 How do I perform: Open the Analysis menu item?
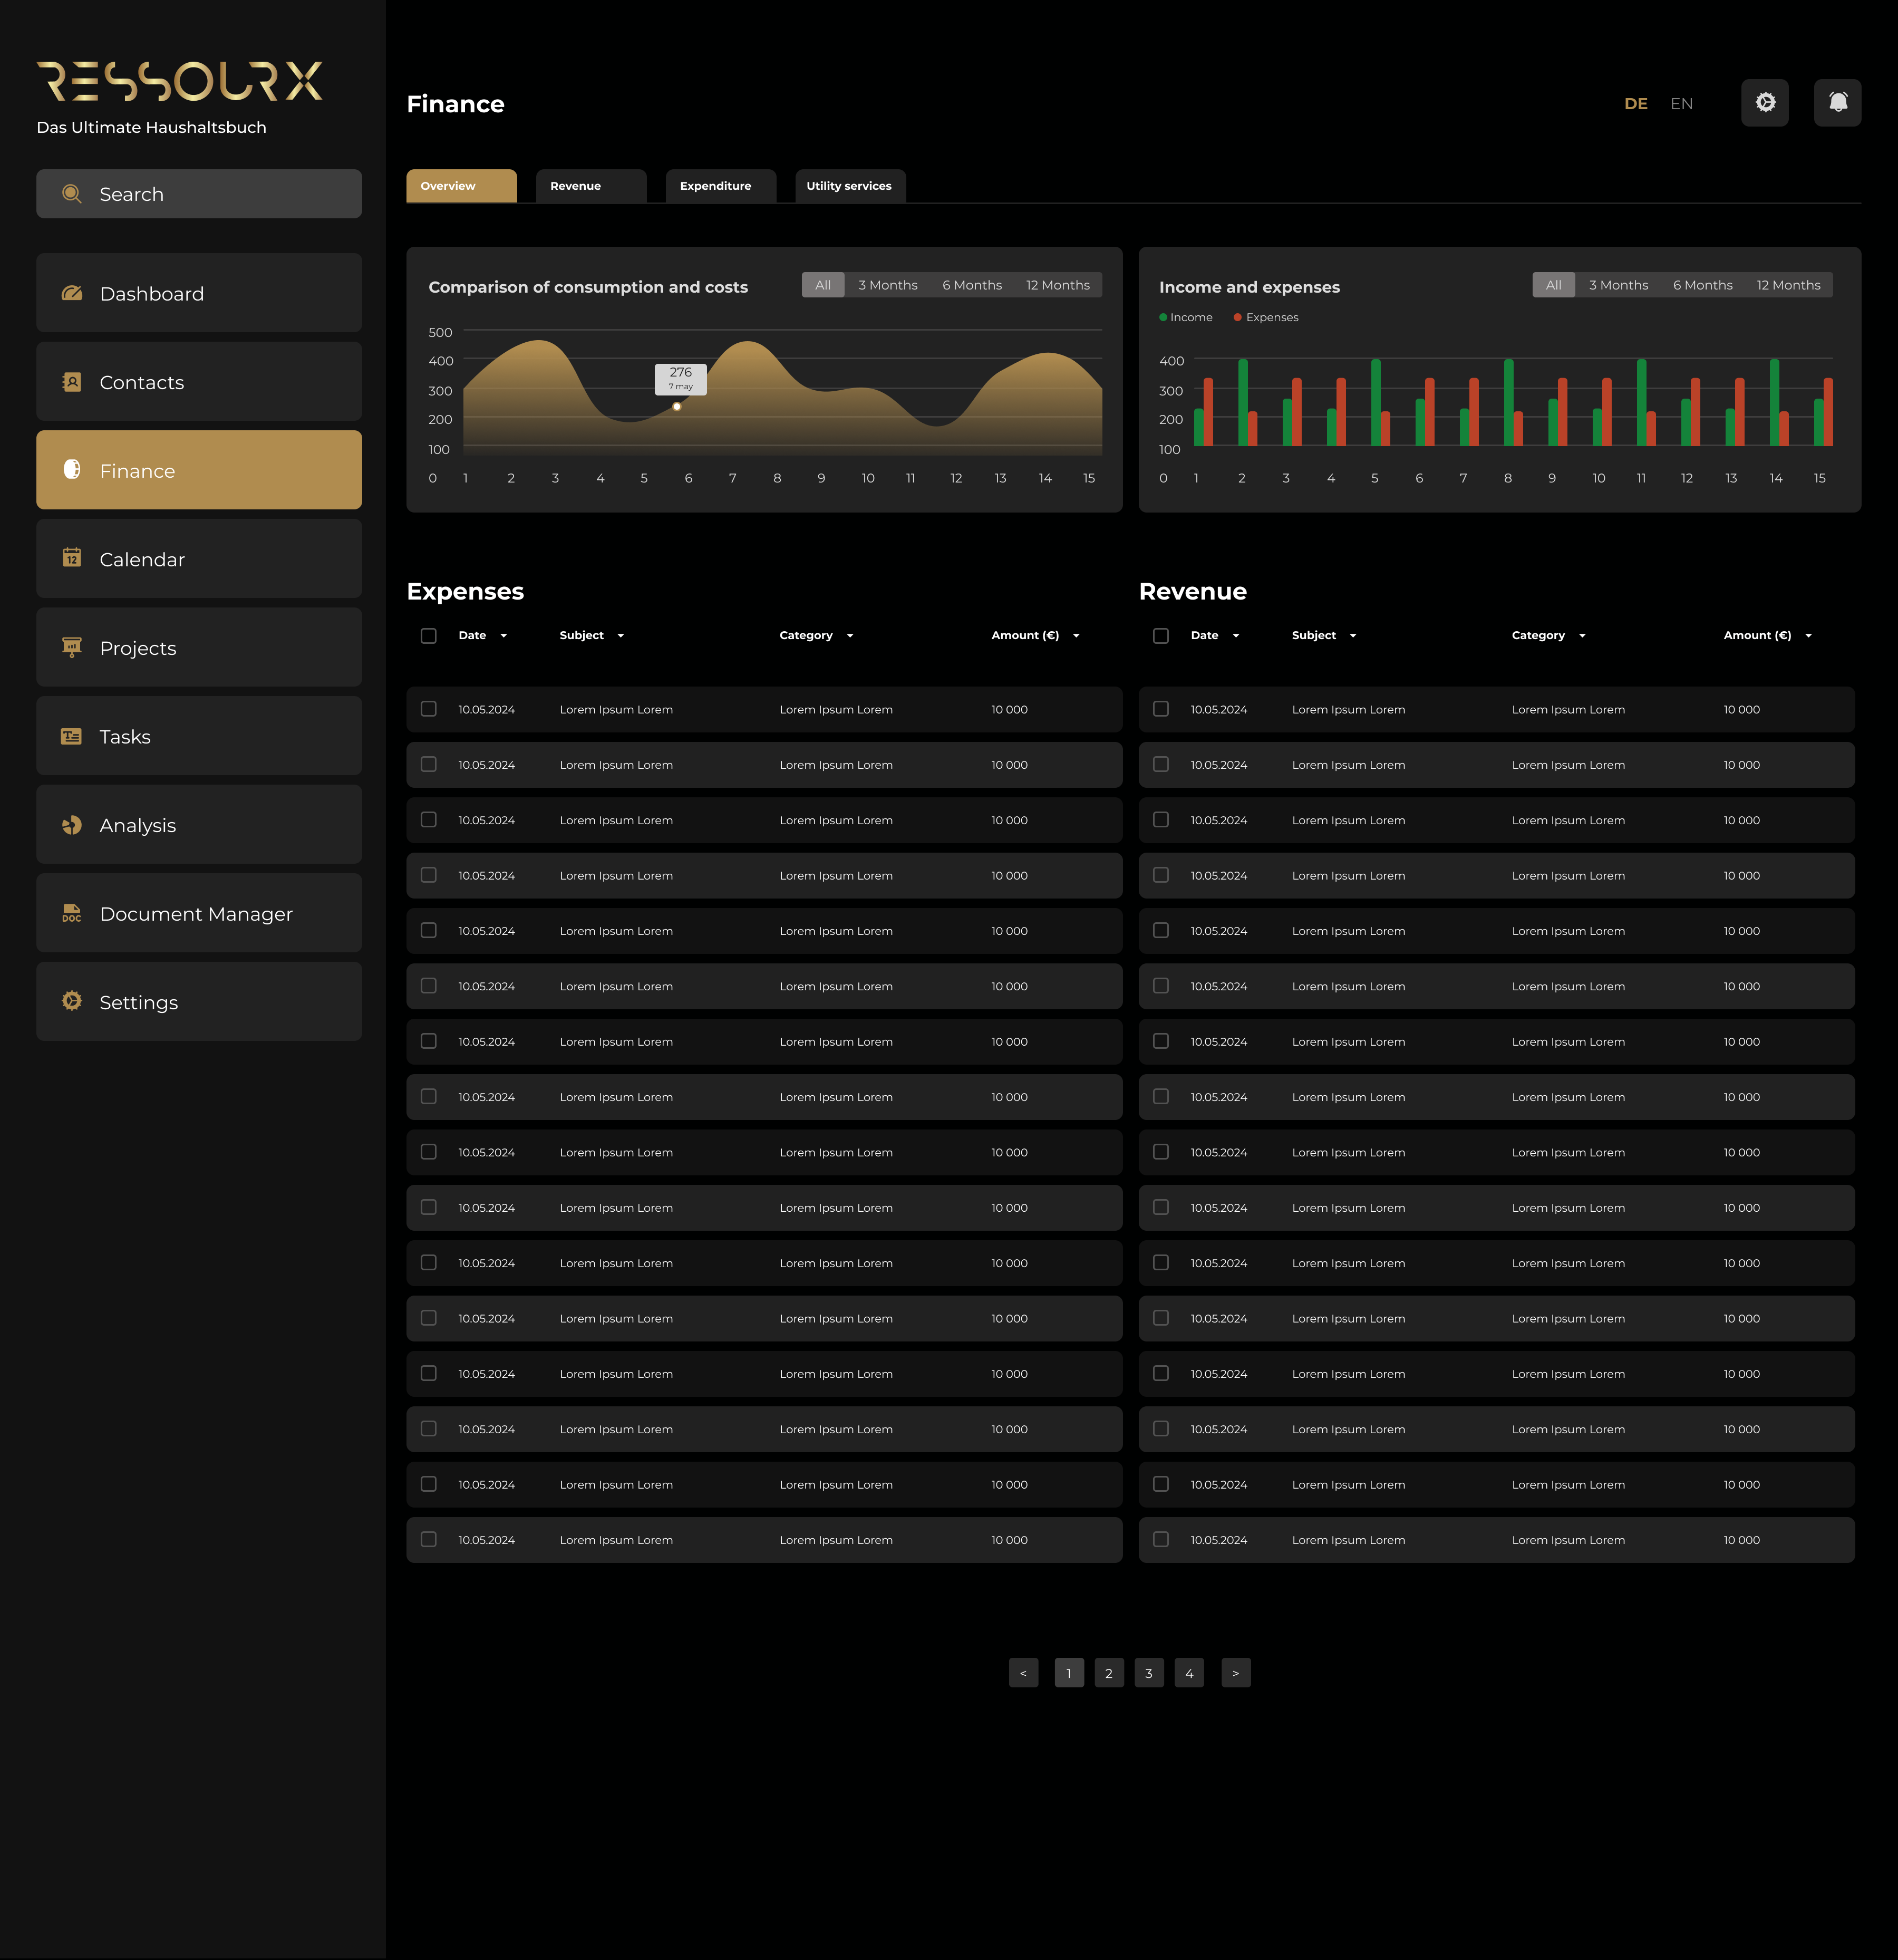pyautogui.click(x=199, y=825)
